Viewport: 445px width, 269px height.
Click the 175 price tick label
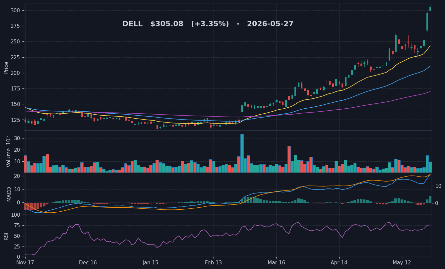[x=15, y=88]
